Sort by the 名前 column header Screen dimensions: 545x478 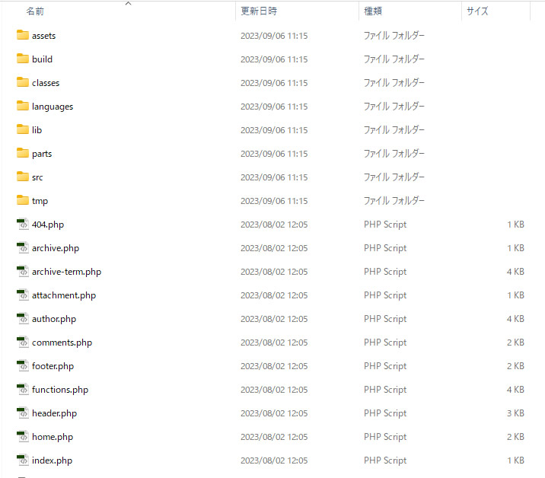pyautogui.click(x=35, y=12)
